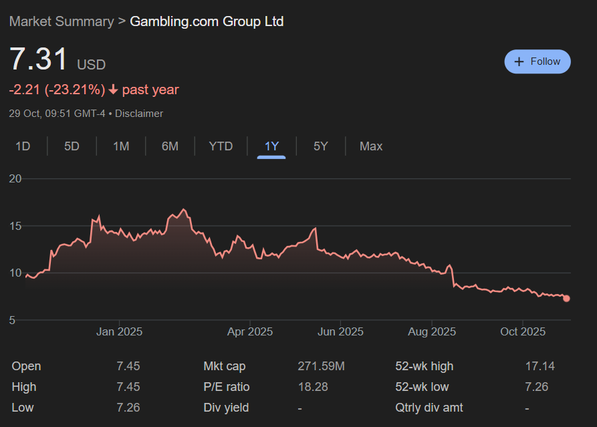Click the 52-wk high label

(425, 366)
